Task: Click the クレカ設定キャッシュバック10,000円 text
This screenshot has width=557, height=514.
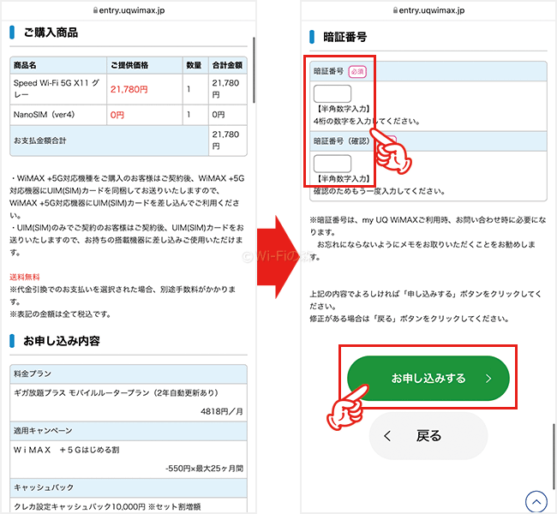Action: tap(80, 506)
